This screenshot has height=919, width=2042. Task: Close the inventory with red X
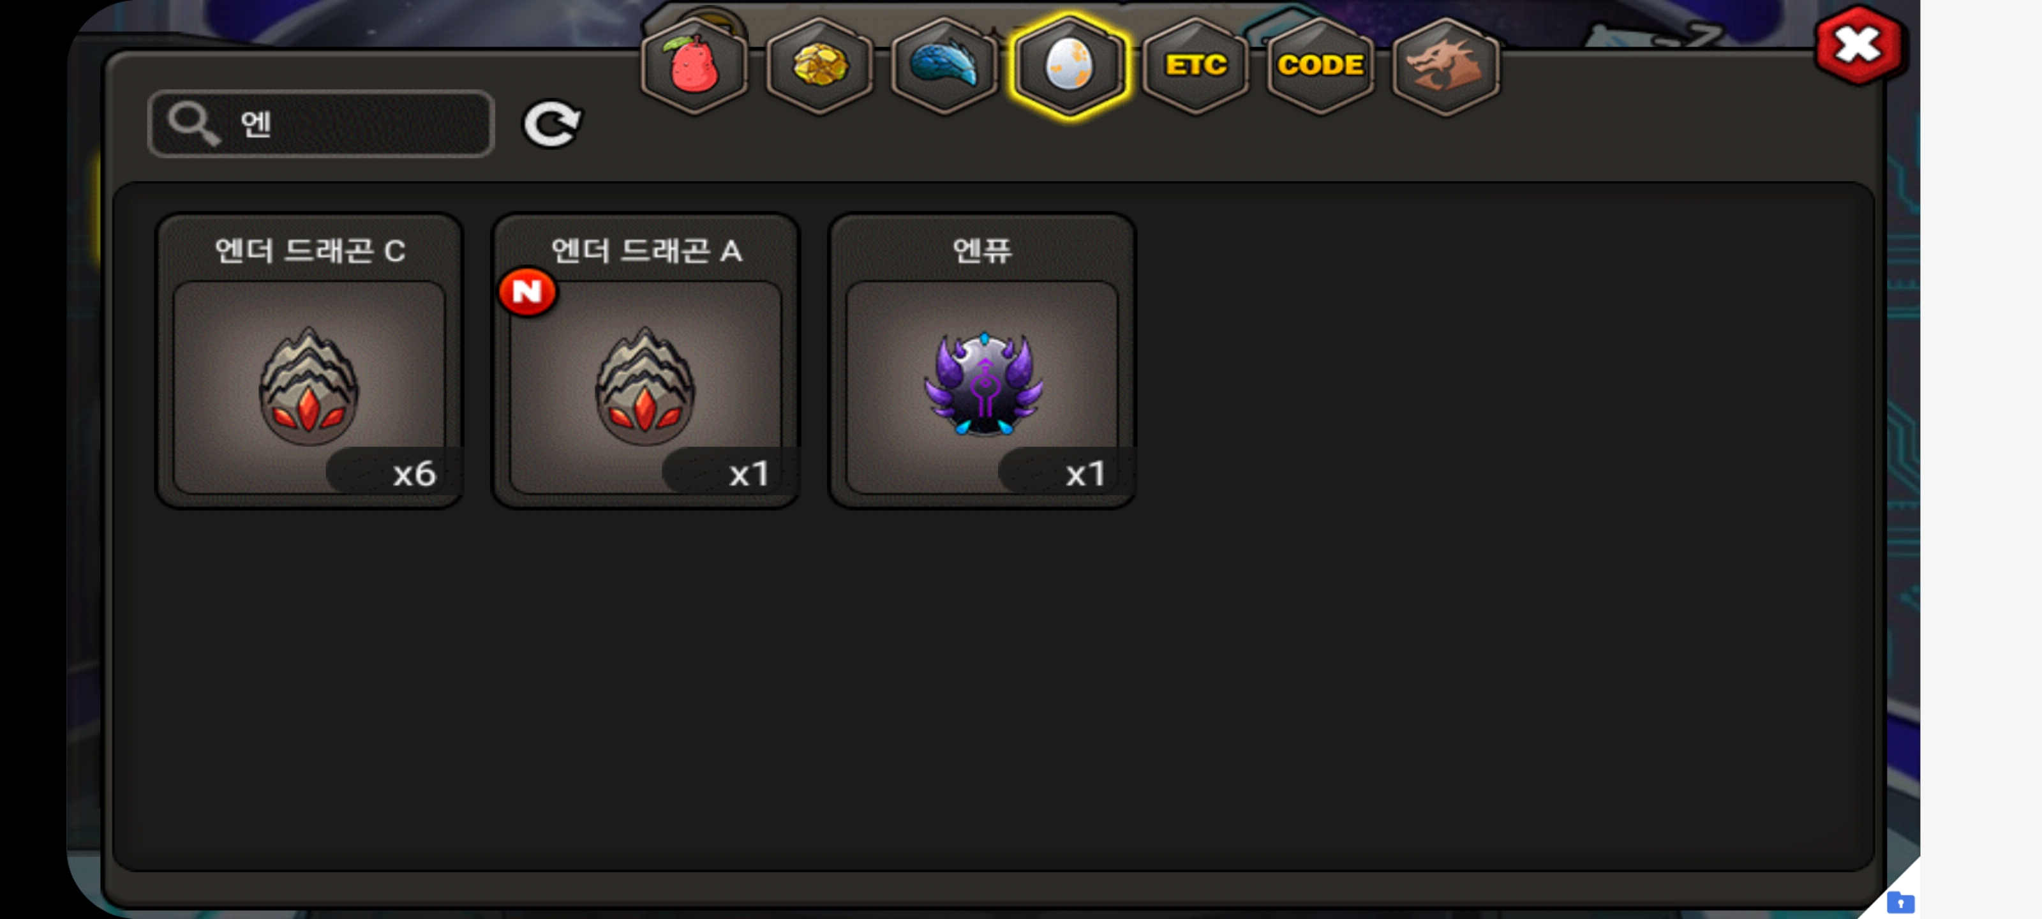click(1859, 45)
